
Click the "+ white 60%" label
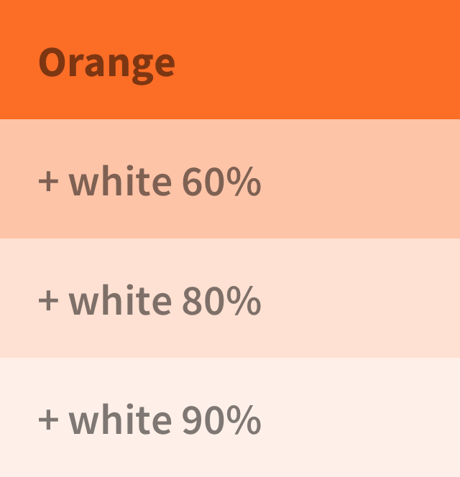click(149, 182)
